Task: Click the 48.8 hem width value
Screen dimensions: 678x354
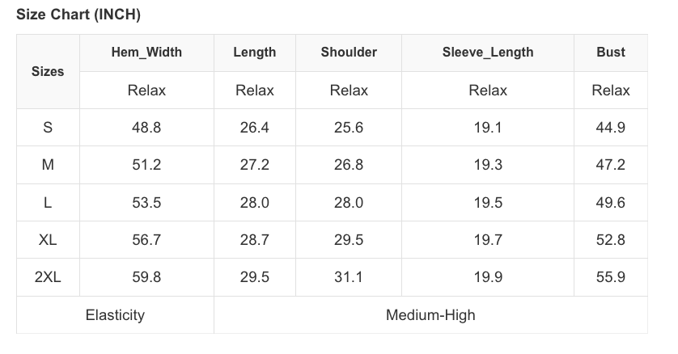Action: [x=146, y=127]
